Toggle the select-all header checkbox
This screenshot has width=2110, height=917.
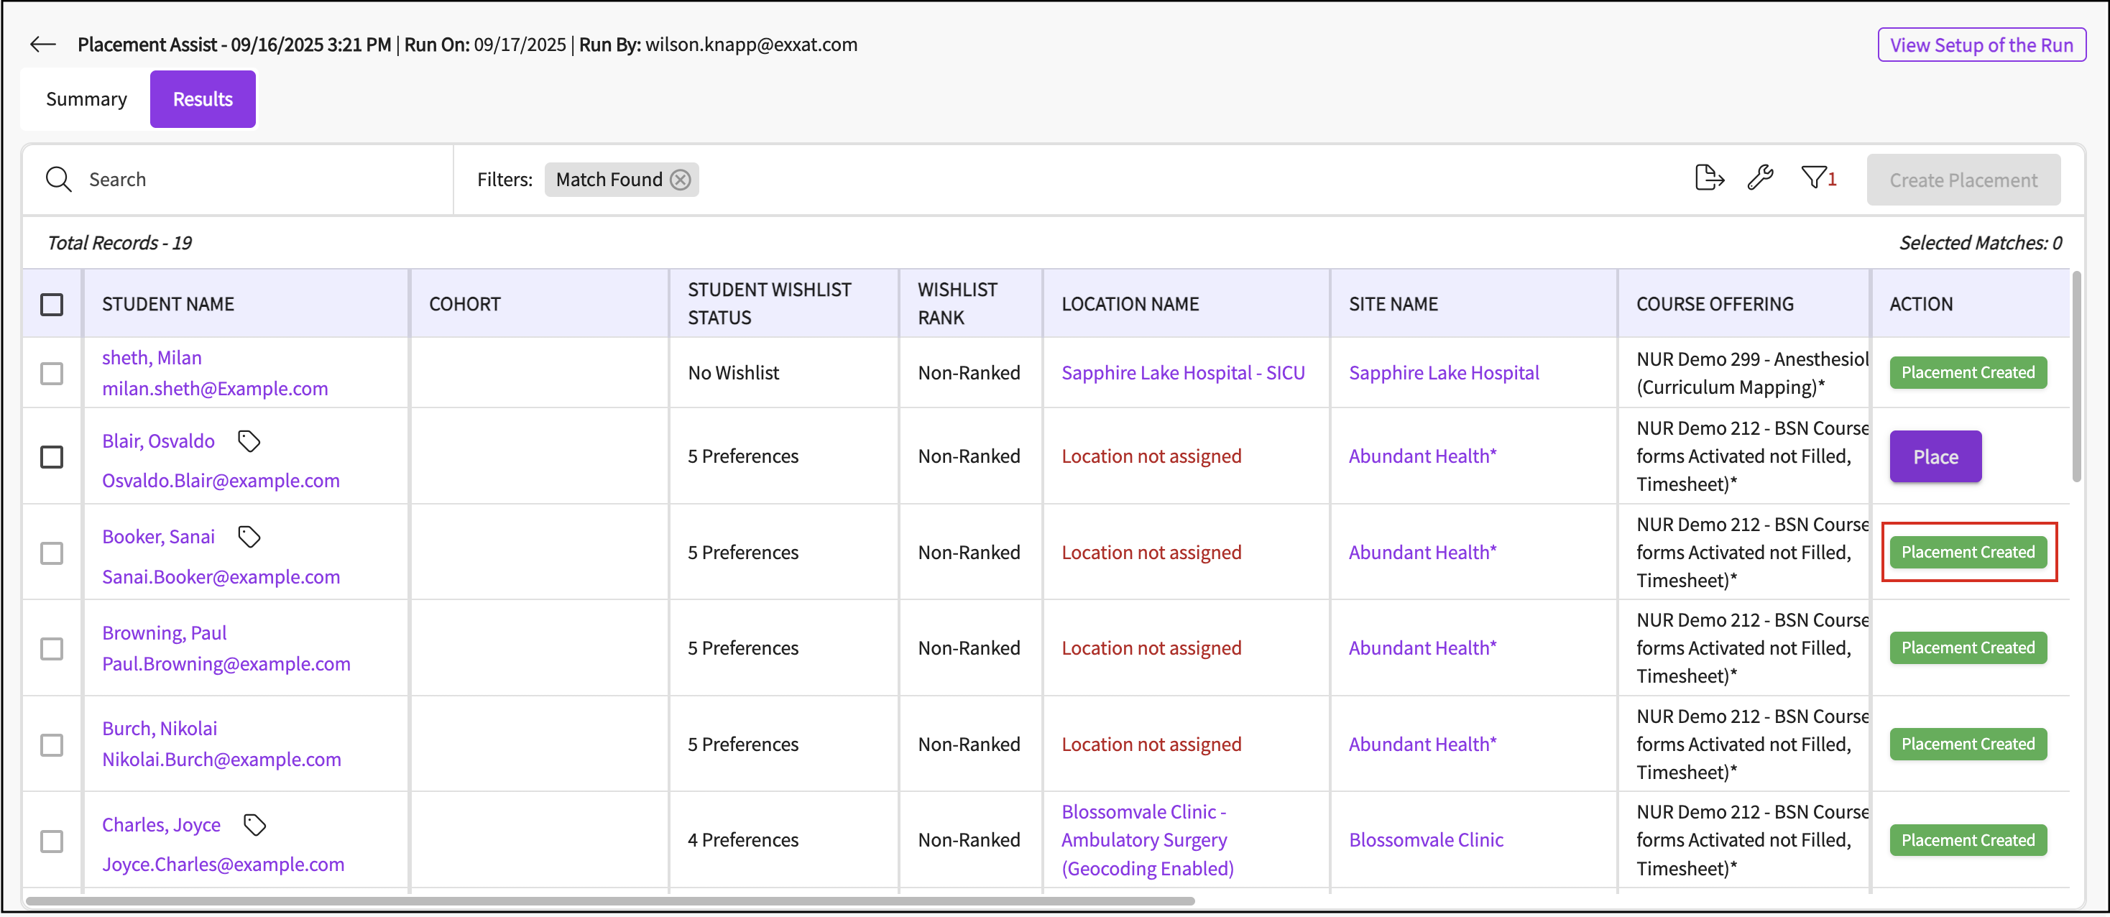coord(52,305)
